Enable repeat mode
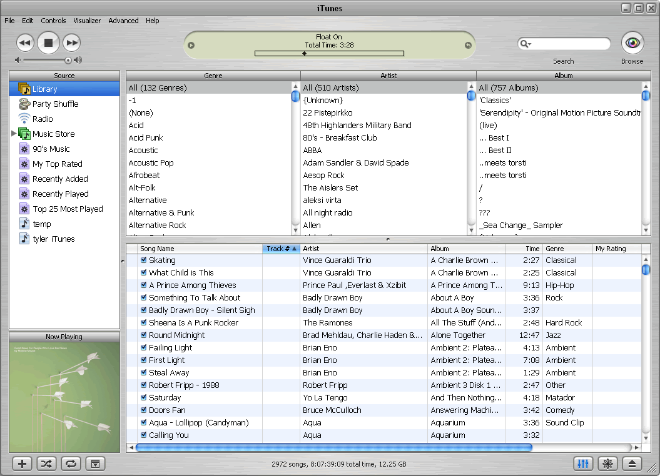This screenshot has width=660, height=476. [70, 464]
